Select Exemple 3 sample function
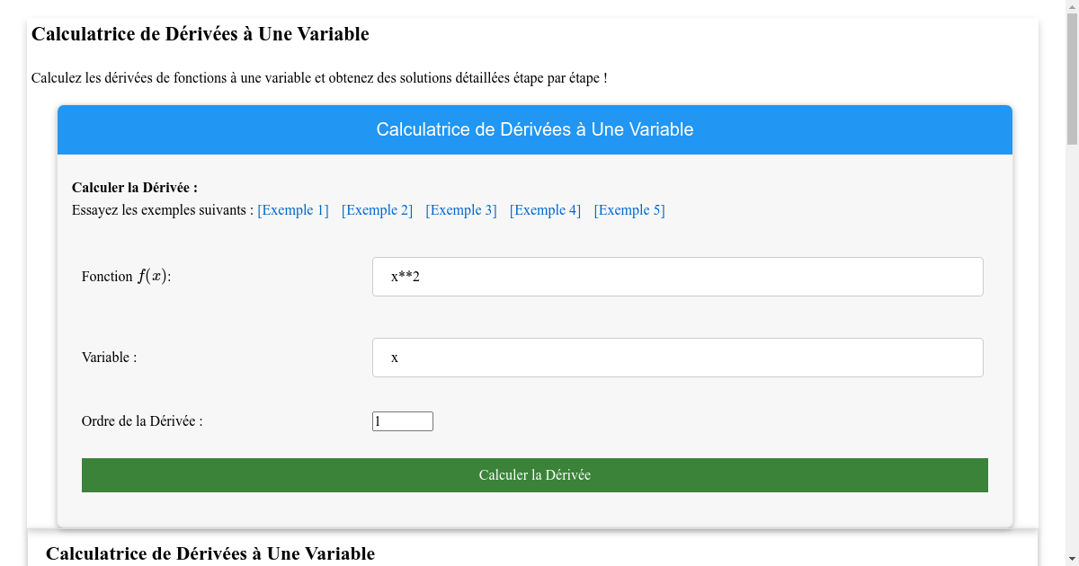The height and width of the screenshot is (566, 1079). [460, 209]
